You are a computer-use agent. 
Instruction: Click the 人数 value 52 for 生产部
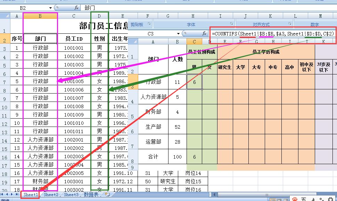177,127
